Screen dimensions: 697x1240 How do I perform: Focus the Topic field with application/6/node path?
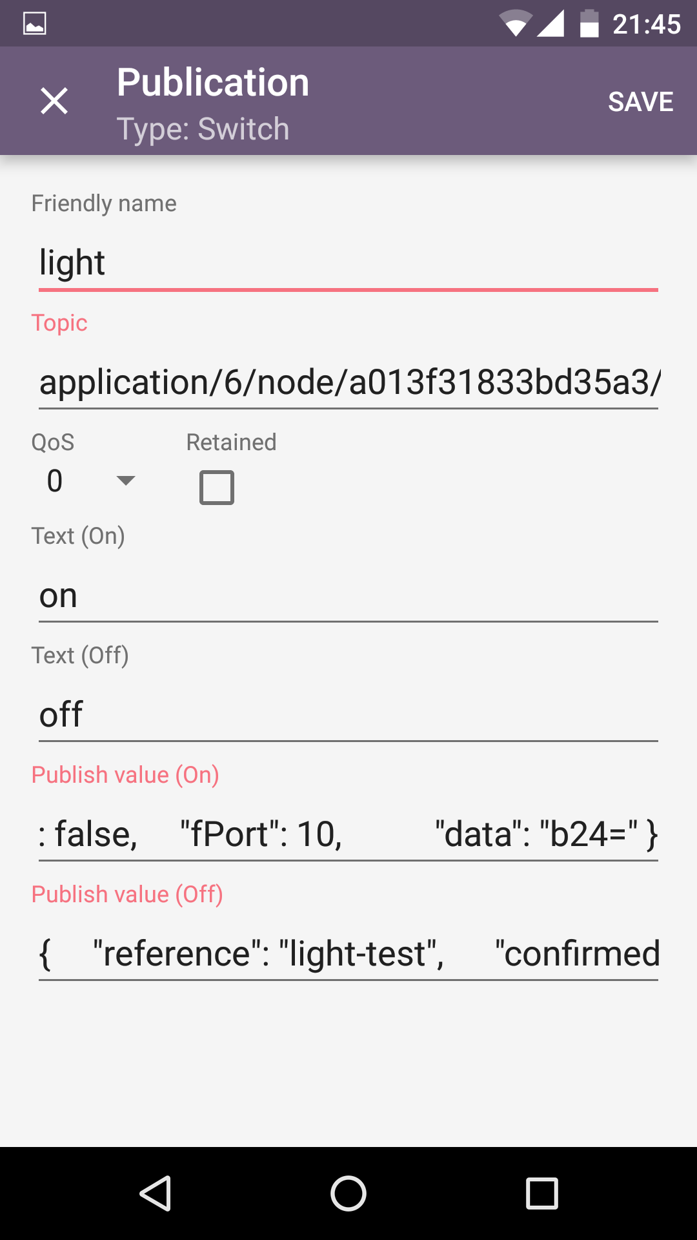point(348,382)
